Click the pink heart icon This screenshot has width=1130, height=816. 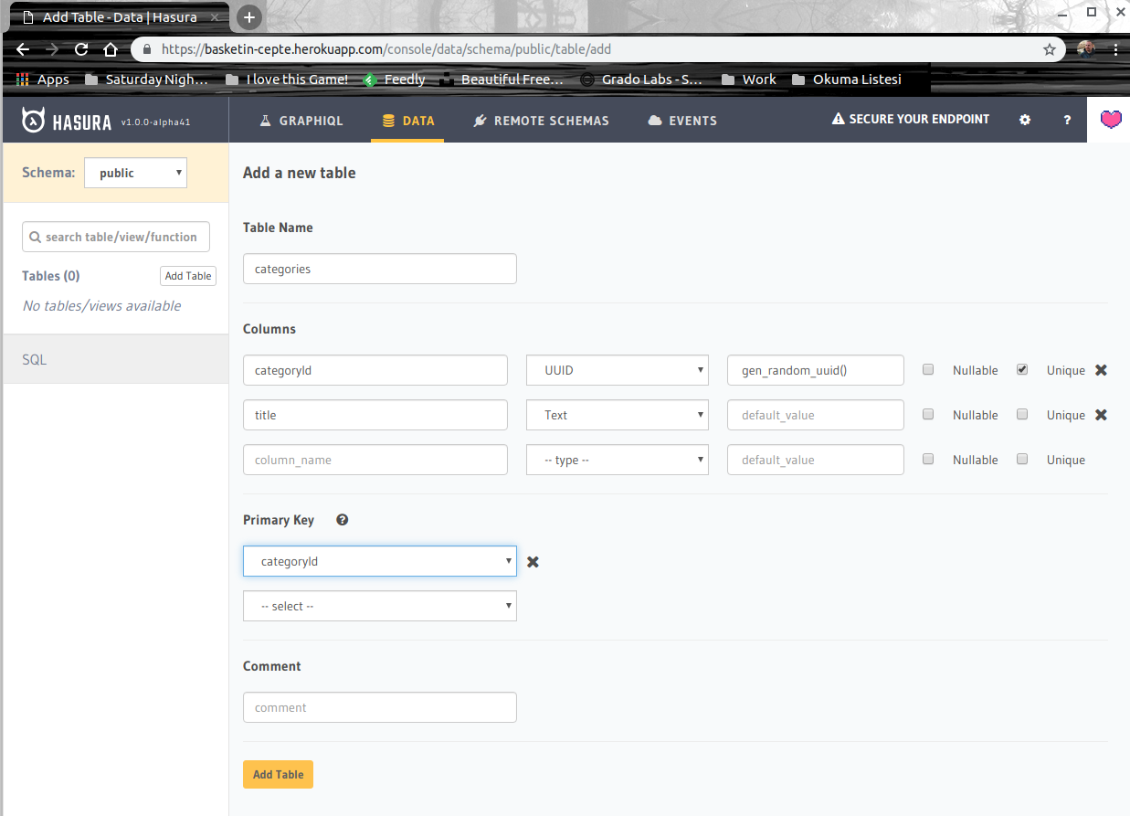1110,120
